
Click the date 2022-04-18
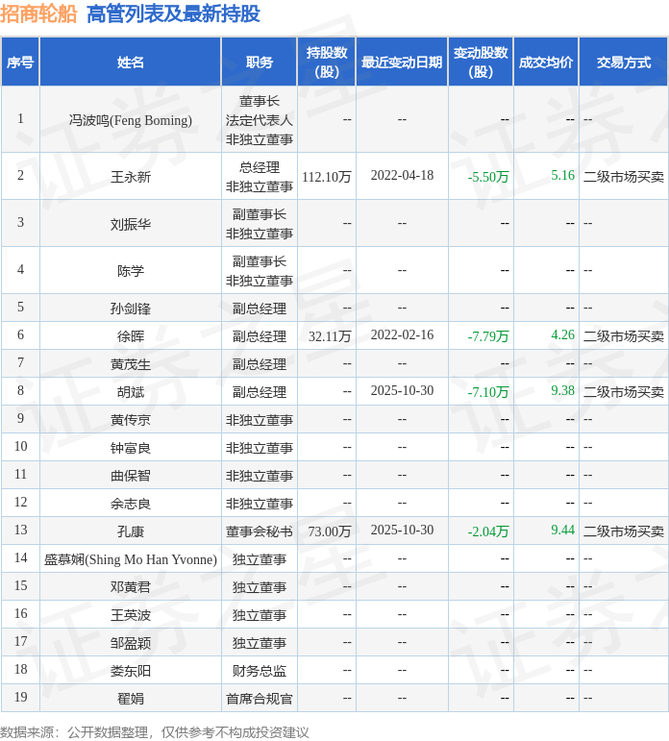pos(402,175)
